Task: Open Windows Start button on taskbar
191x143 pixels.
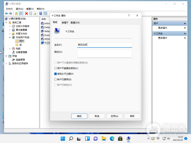Action: point(63,139)
